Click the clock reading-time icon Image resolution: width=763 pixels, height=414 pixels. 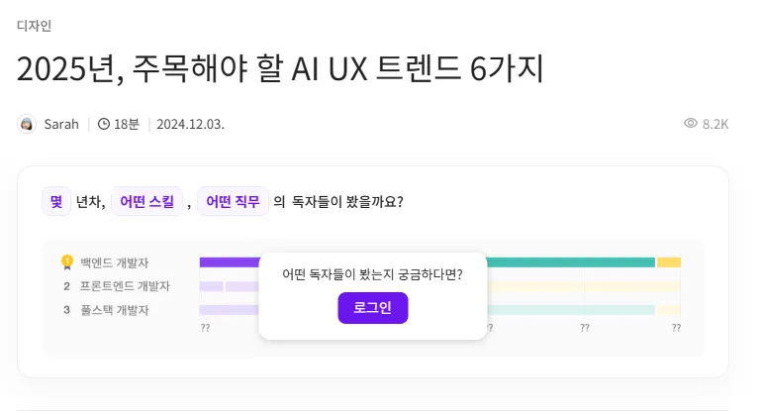pyautogui.click(x=103, y=124)
